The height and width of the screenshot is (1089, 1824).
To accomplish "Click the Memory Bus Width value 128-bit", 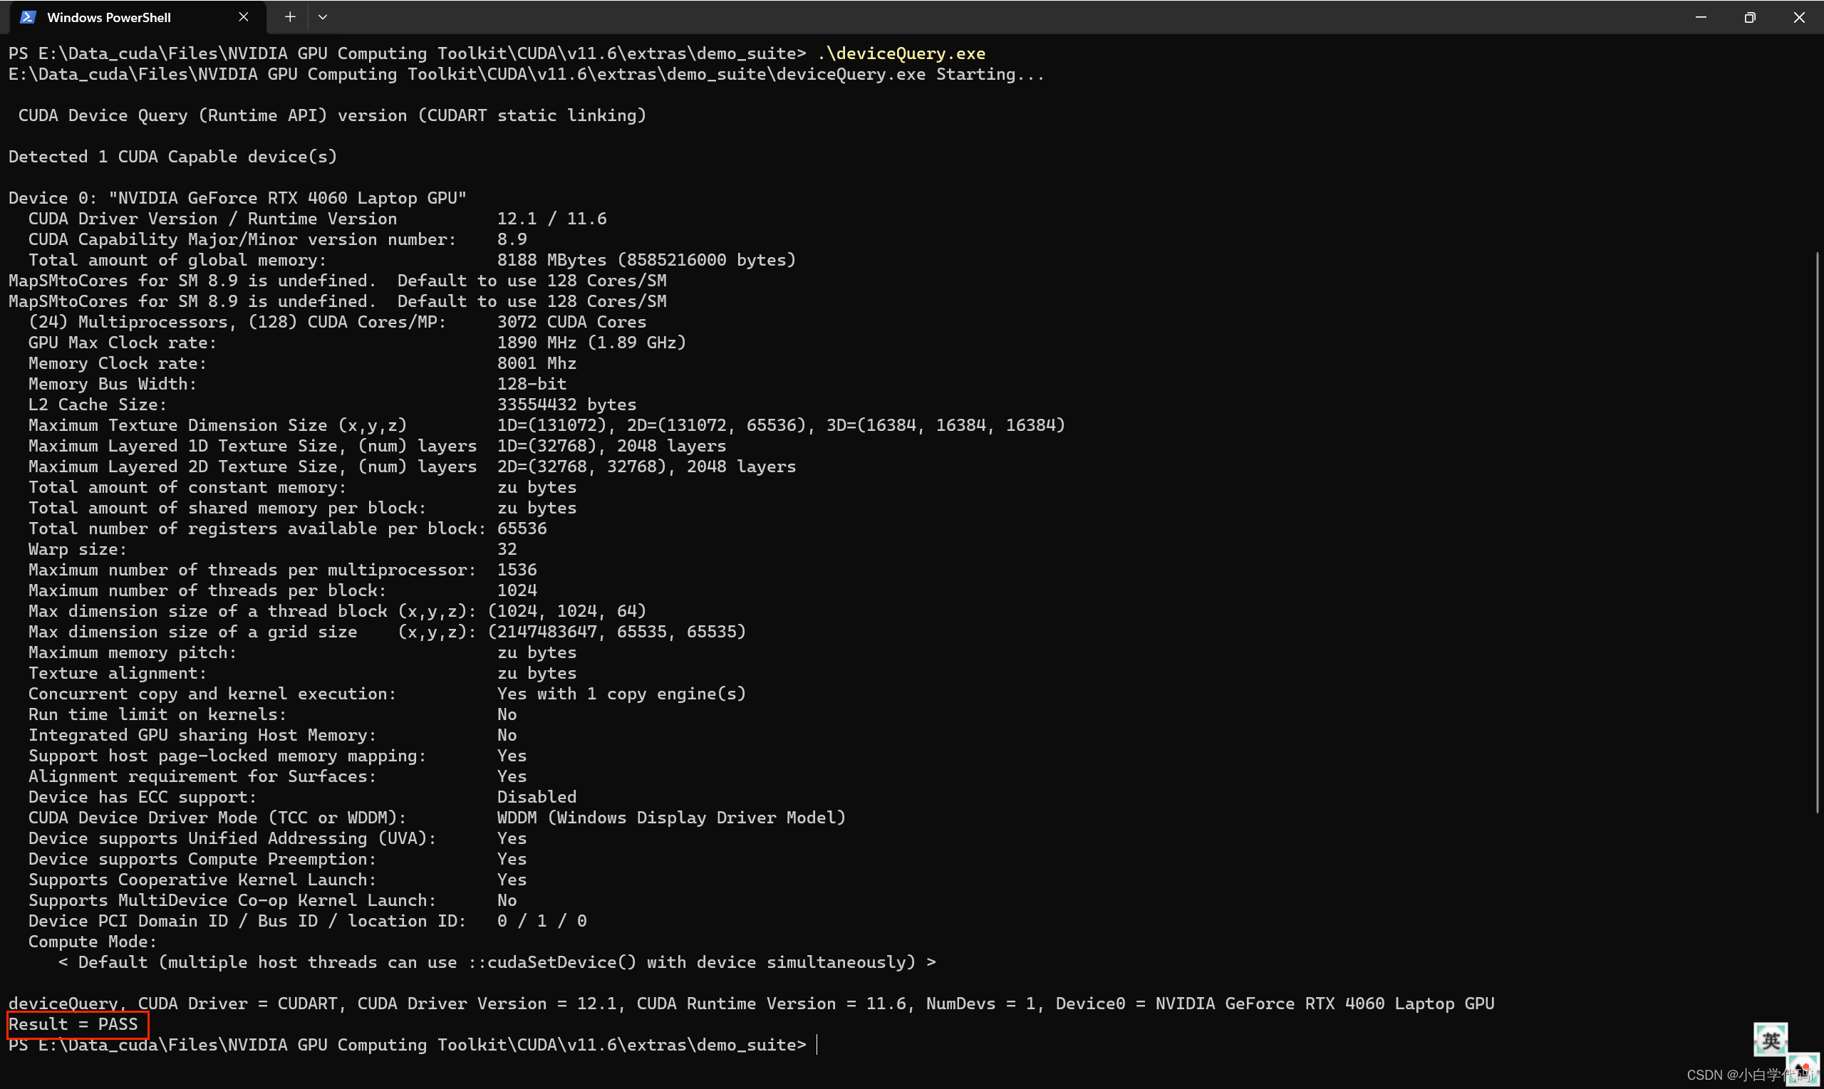I will tap(532, 384).
